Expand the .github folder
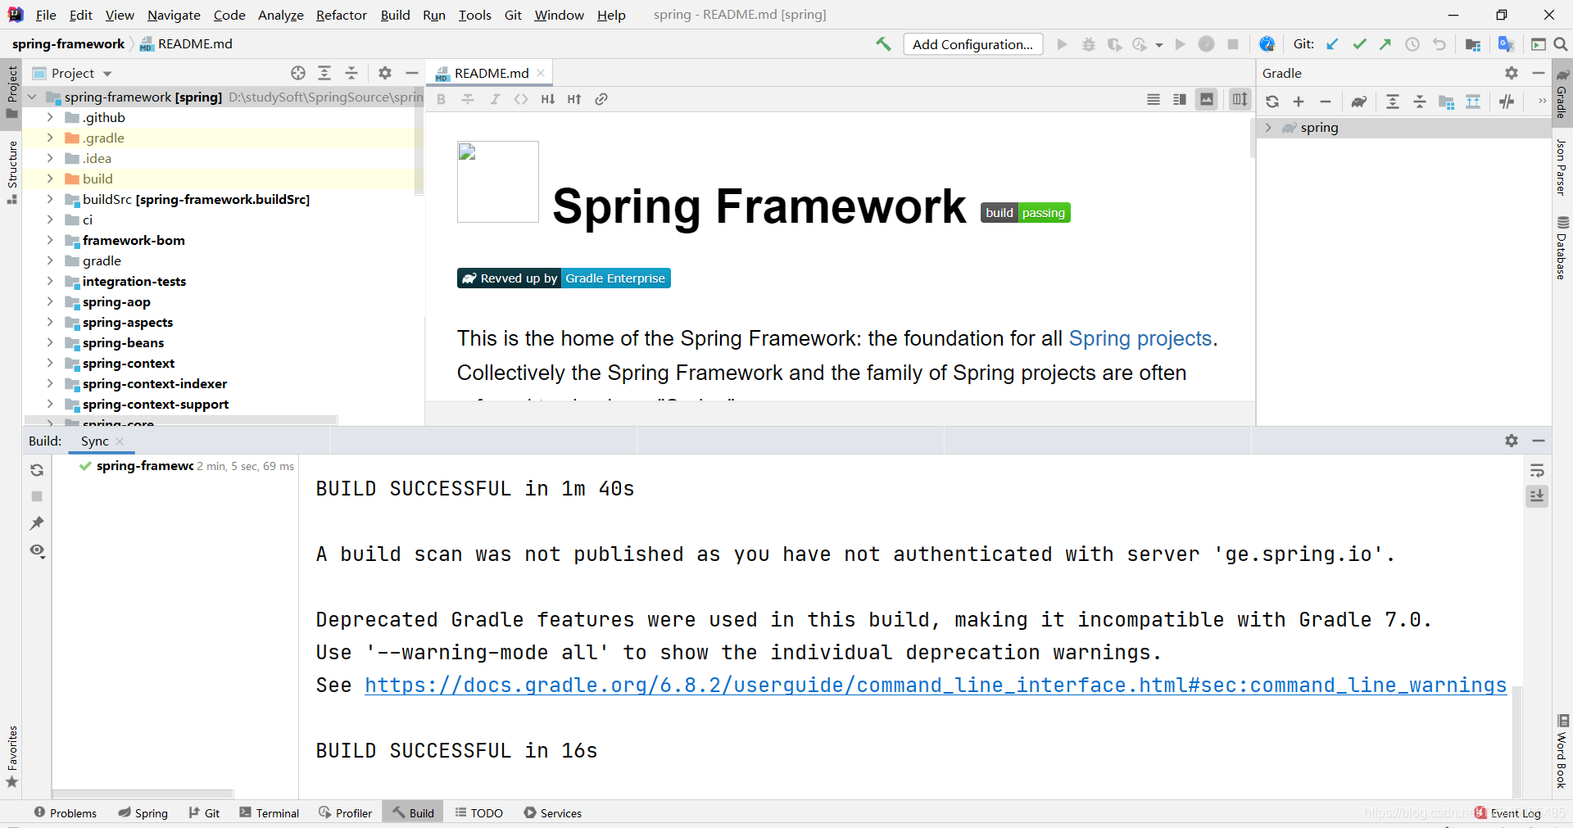Screen dimensions: 1573x828 [50, 118]
